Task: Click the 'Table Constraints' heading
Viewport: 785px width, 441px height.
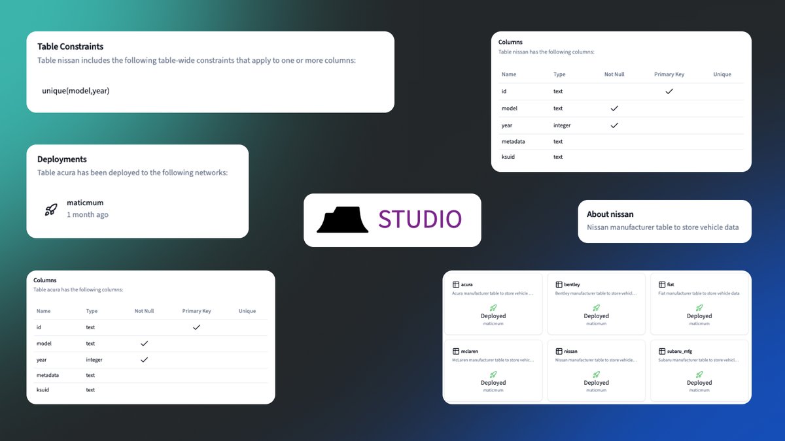Action: pyautogui.click(x=71, y=46)
